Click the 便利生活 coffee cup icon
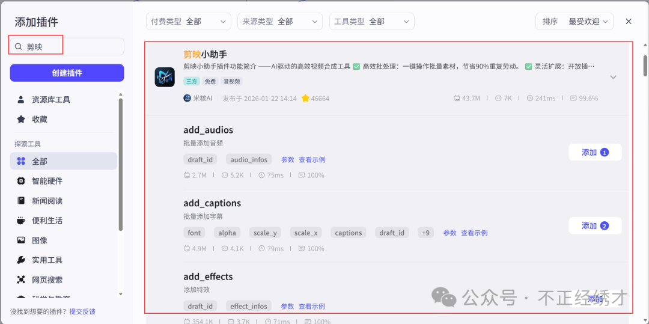Screen dimensions: 649x324 point(20,220)
